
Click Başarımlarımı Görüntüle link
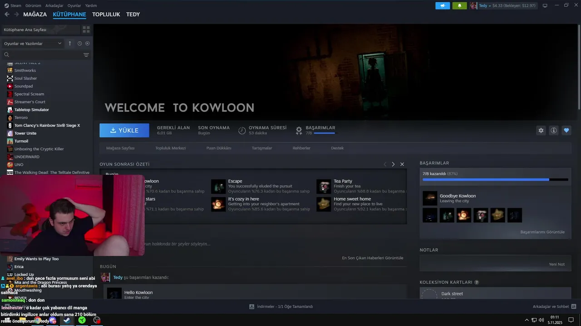[x=542, y=232]
